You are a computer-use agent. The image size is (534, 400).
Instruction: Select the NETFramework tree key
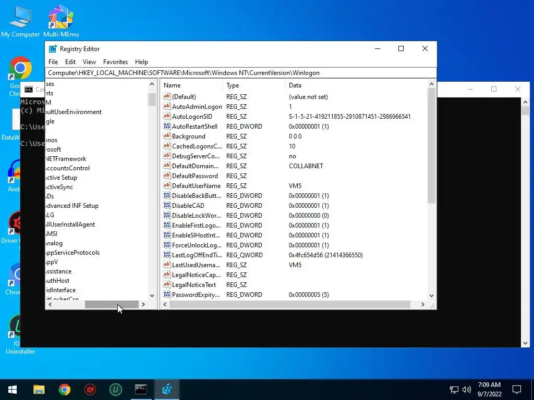[66, 159]
